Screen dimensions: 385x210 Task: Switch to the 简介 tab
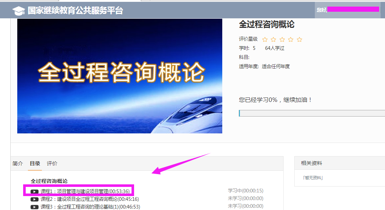pyautogui.click(x=18, y=163)
